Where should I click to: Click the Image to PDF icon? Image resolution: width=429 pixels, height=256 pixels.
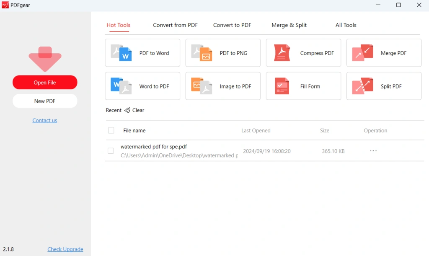click(202, 86)
